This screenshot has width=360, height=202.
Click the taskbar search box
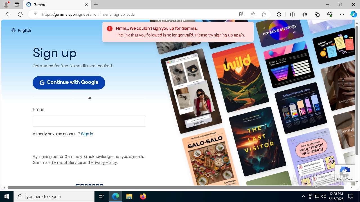pos(54,196)
